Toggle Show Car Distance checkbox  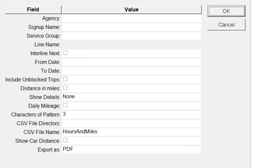[65, 140]
